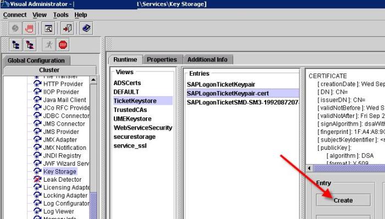Select stopped Leak Detector service icon
The height and width of the screenshot is (219, 385).
coord(37,179)
